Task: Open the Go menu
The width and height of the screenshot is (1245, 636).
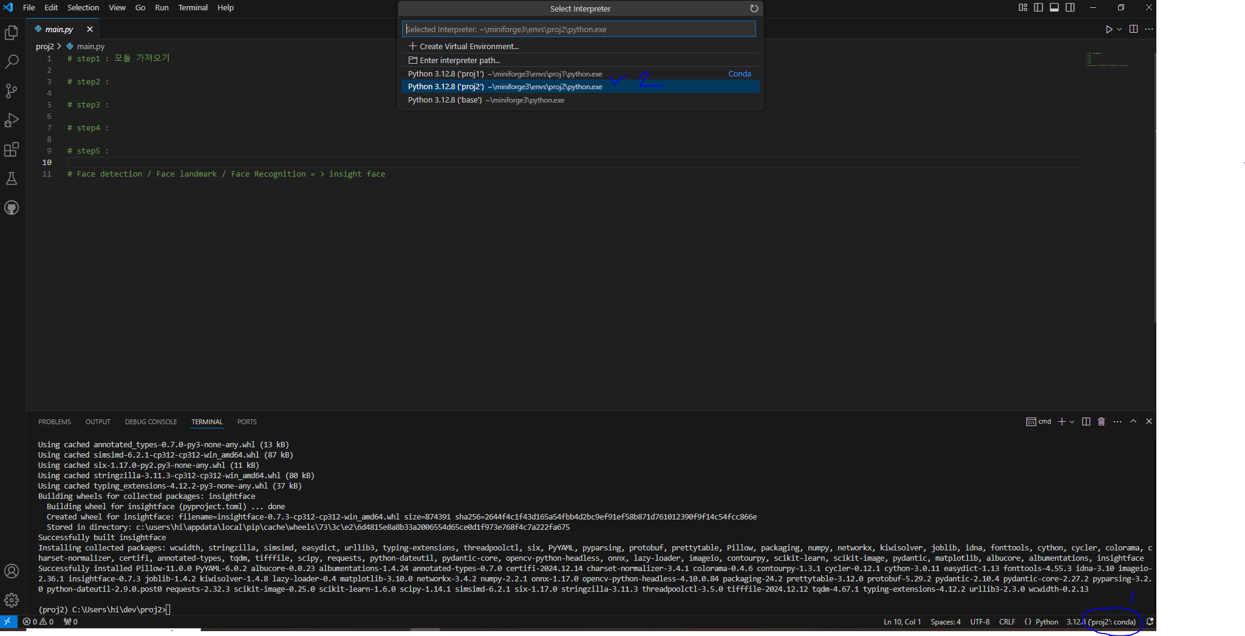Action: point(140,7)
